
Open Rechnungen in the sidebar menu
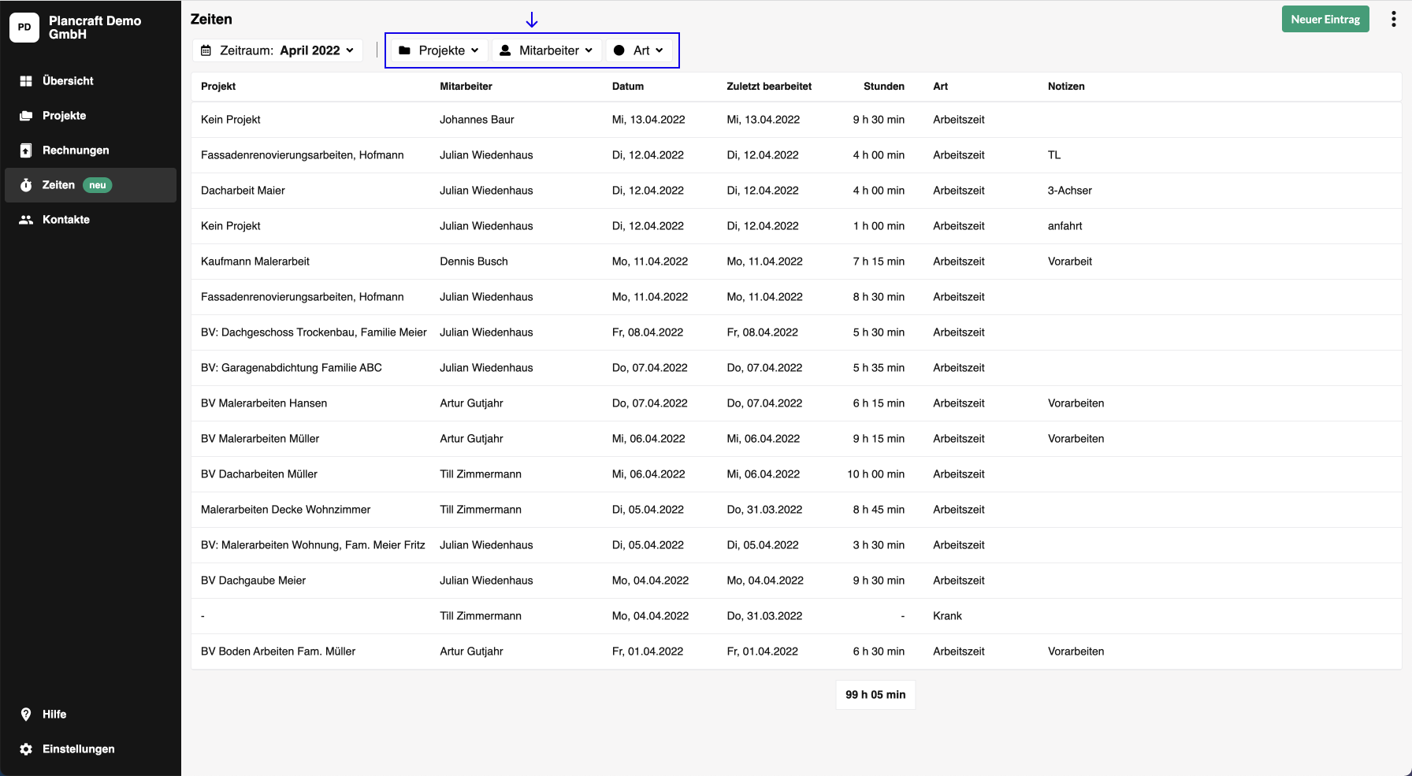point(76,150)
